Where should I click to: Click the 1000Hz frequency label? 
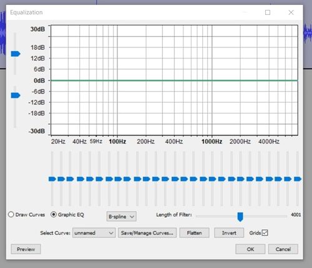pos(212,141)
